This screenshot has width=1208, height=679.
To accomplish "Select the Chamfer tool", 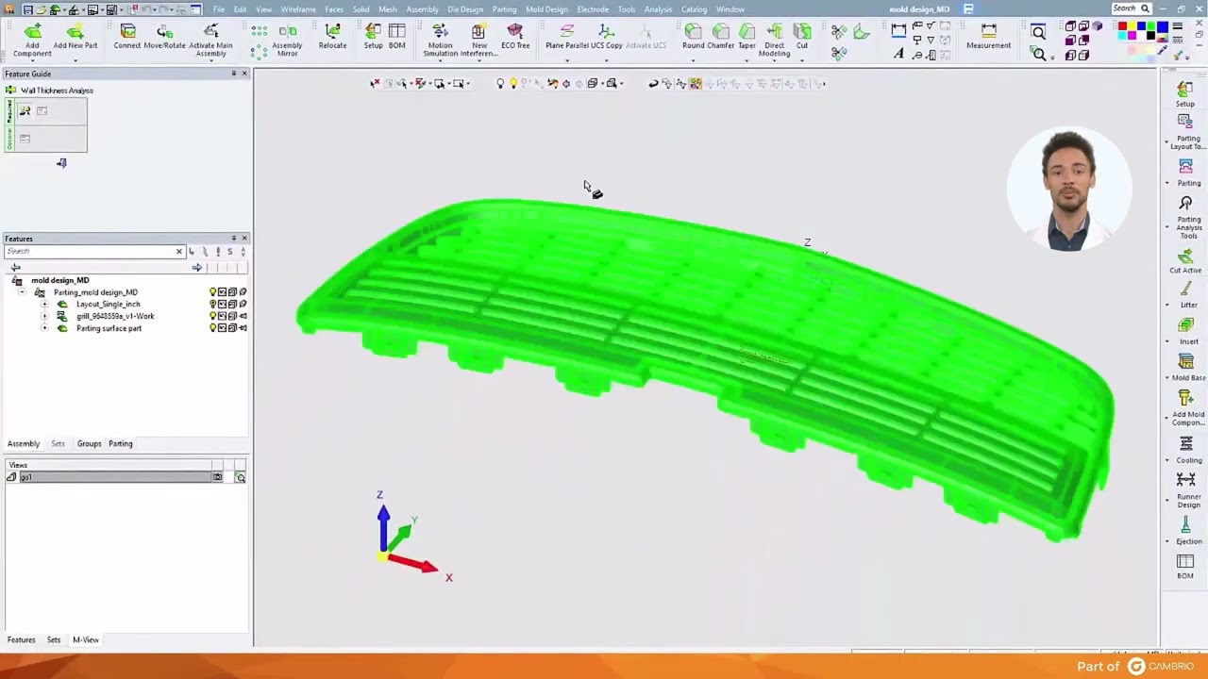I will (x=721, y=37).
